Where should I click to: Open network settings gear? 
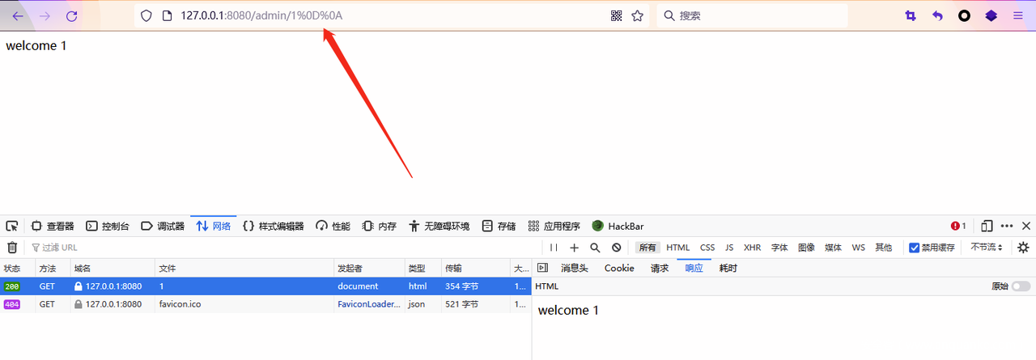1023,248
